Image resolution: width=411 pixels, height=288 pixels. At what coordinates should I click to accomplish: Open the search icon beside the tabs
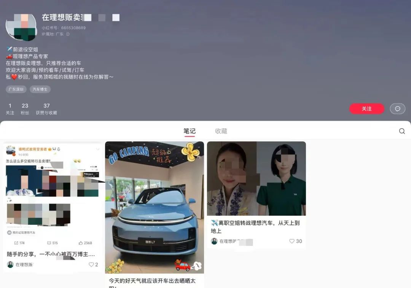402,131
